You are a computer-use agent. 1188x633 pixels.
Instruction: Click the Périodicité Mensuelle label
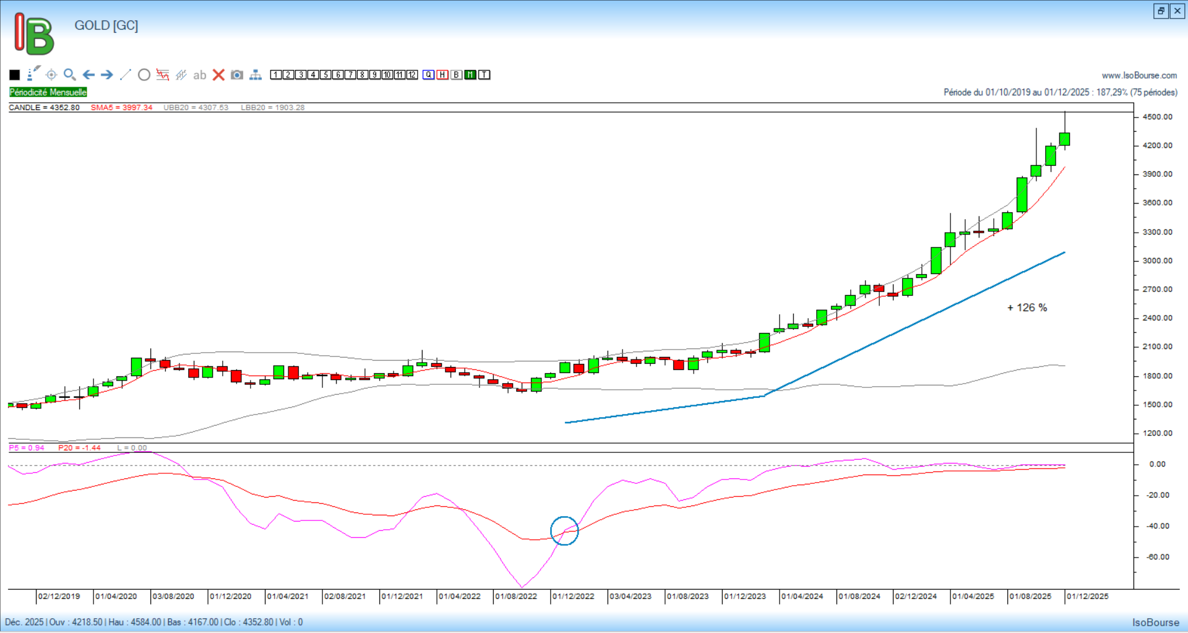click(x=48, y=92)
